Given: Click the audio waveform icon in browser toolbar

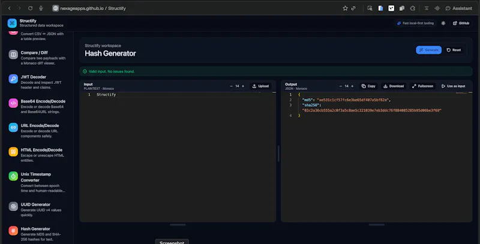Looking at the screenshot, I should 437,8.
